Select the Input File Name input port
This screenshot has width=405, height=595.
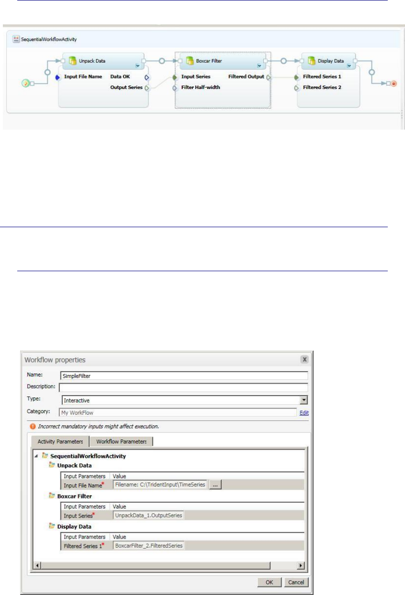(57, 77)
